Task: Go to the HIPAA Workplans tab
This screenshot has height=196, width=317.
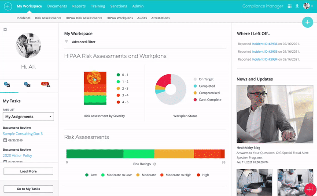Action: coord(120,18)
